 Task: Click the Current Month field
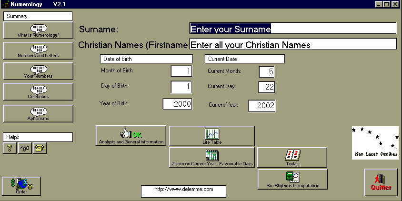267,71
